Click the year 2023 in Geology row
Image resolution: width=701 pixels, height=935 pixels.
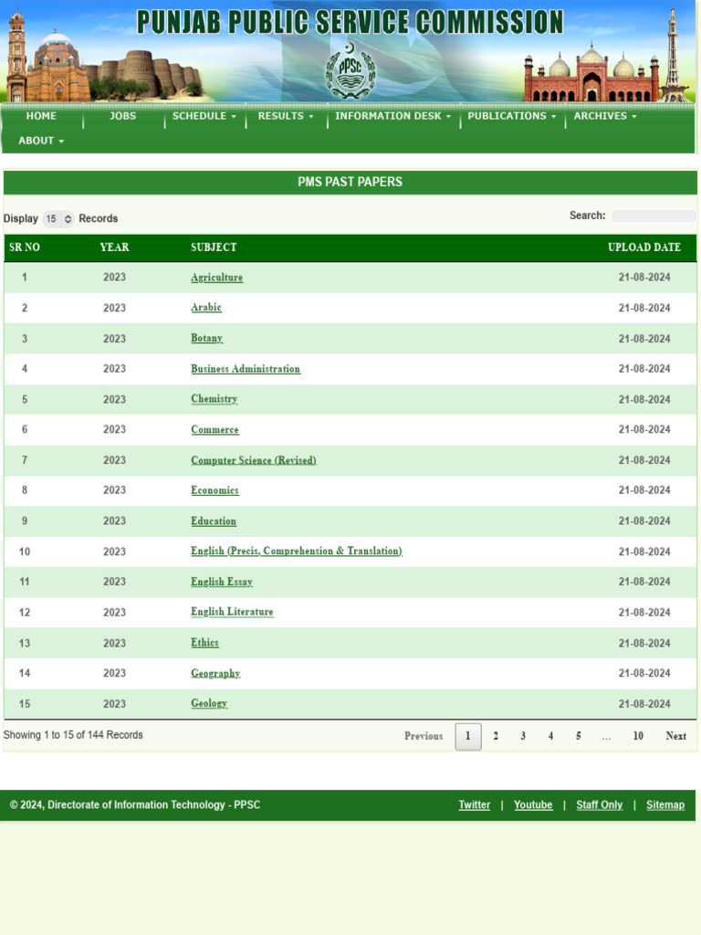(114, 704)
